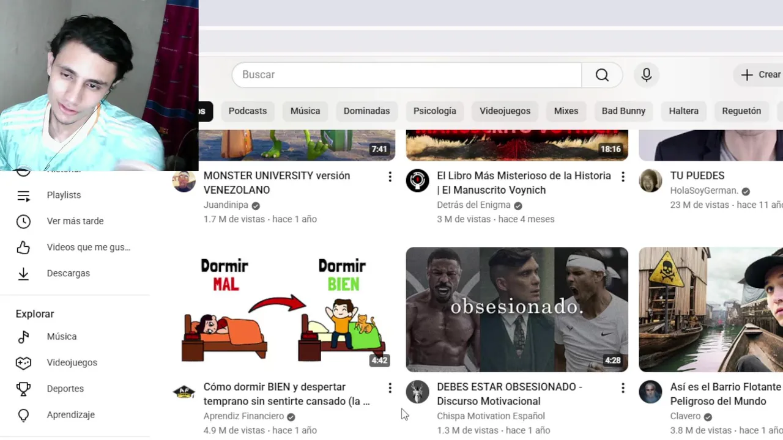Open Aprendiz Financiero channel name

[243, 416]
